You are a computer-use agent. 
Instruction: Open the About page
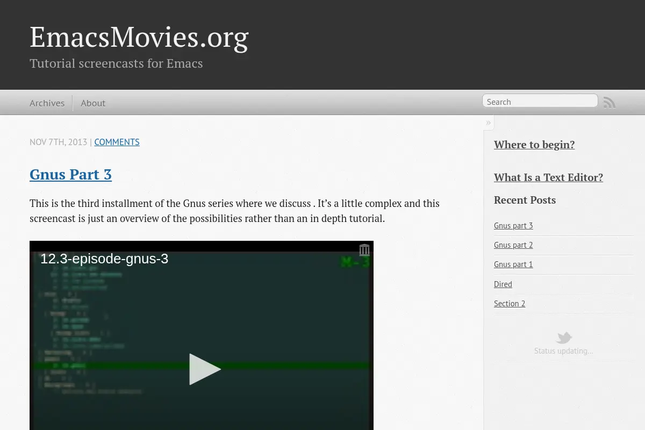pos(93,103)
